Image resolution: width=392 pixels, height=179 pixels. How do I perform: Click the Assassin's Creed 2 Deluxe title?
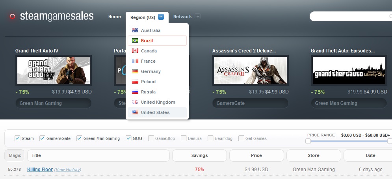tap(244, 51)
